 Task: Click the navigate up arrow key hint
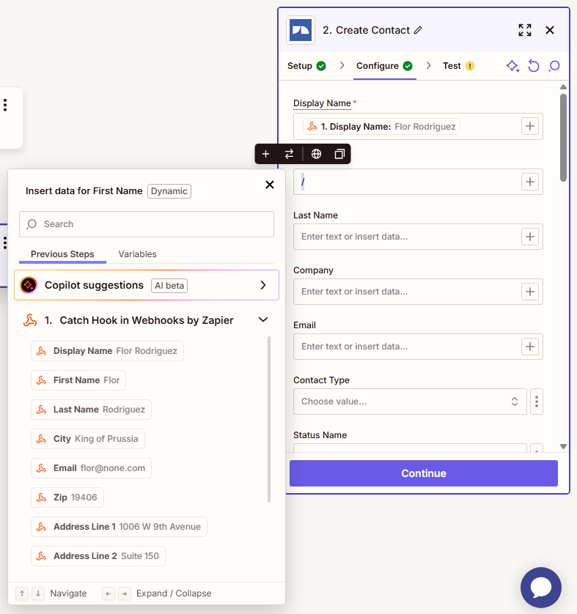tap(22, 593)
